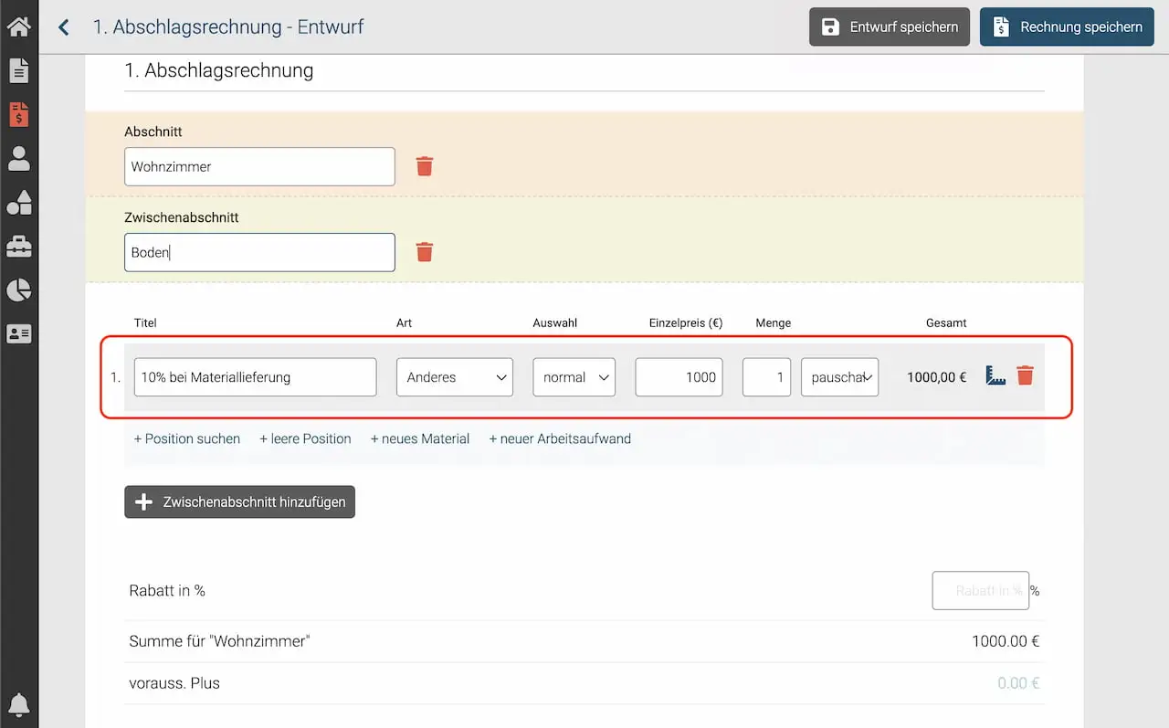Focus the Abschnitt field containing Wohnzimmer
The height and width of the screenshot is (728, 1169).
click(x=260, y=166)
